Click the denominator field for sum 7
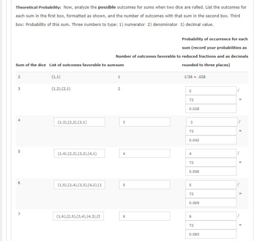This screenshot has height=241, width=279. 211,225
